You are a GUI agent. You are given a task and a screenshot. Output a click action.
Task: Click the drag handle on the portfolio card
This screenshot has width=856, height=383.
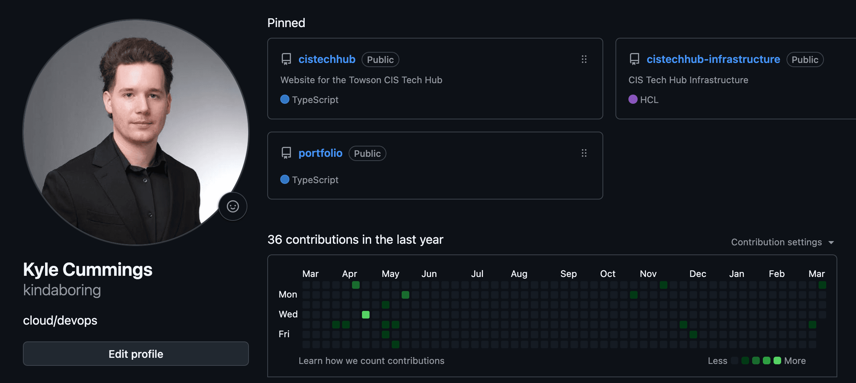(584, 153)
